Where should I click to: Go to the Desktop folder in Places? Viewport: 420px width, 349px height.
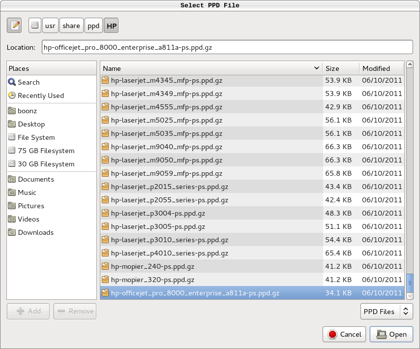[31, 124]
